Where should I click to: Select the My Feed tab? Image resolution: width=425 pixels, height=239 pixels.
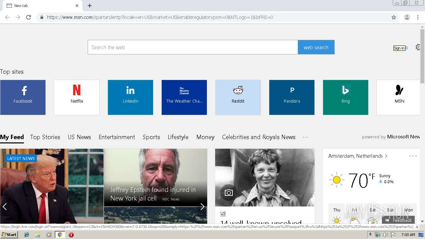[x=12, y=137]
